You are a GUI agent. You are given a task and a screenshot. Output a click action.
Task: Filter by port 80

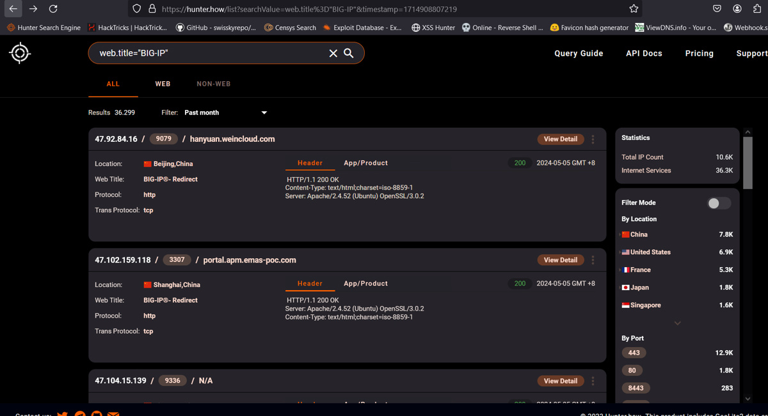tap(632, 371)
